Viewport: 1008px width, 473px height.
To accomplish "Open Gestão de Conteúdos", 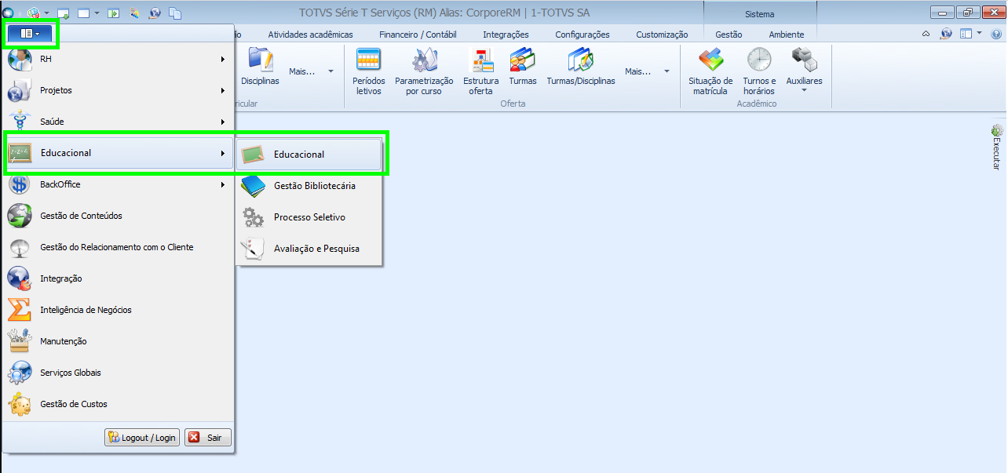I will (118, 216).
